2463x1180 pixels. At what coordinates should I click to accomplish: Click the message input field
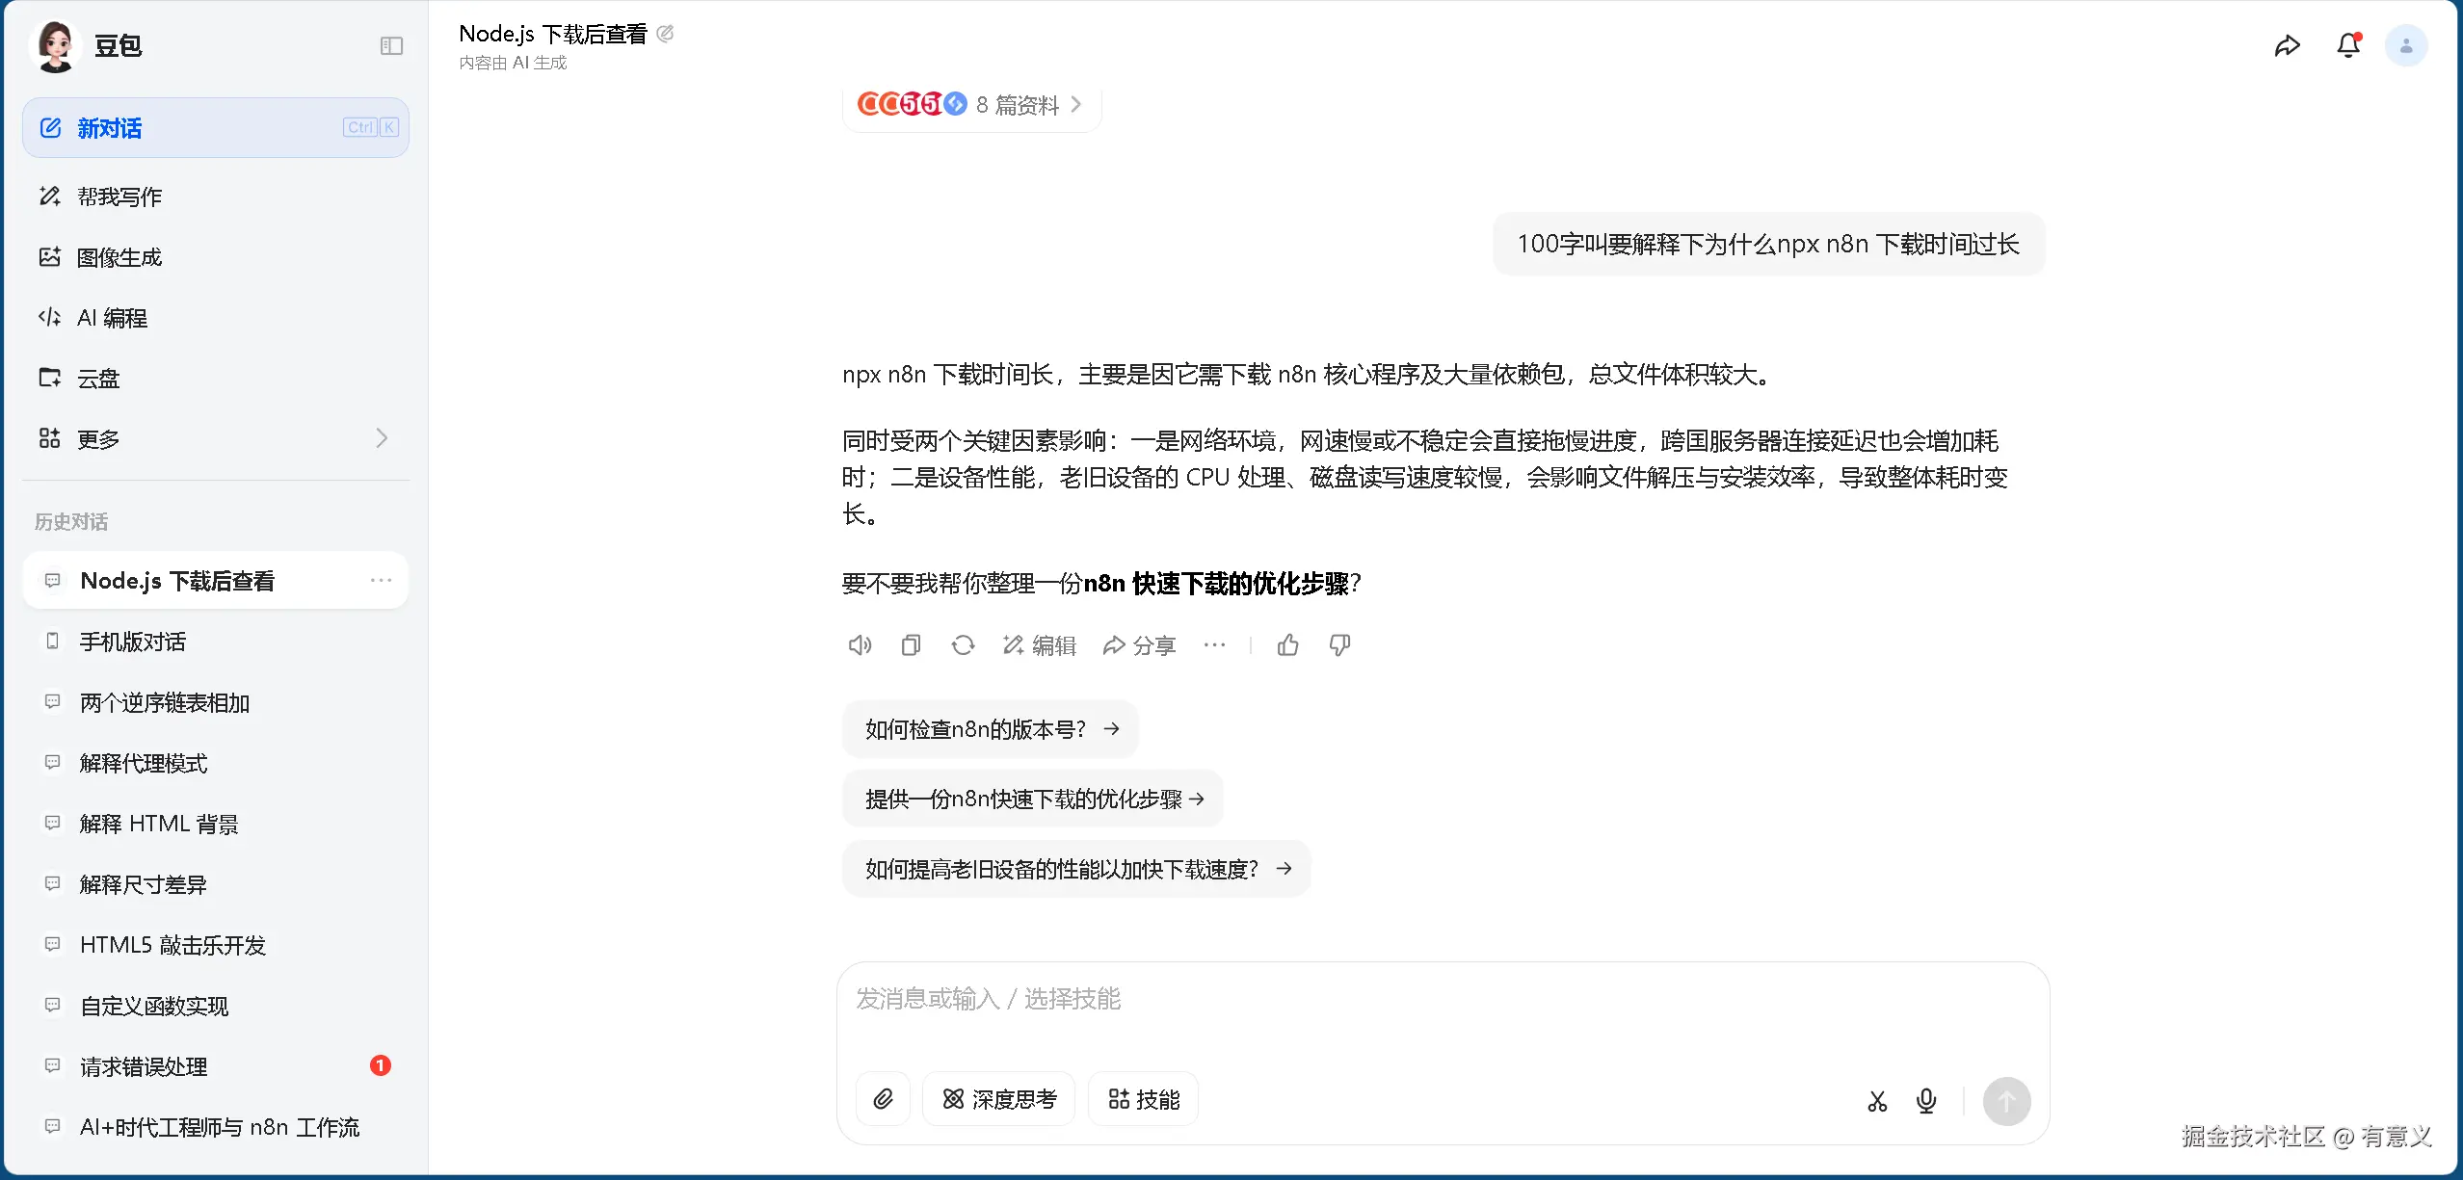point(1442,1011)
